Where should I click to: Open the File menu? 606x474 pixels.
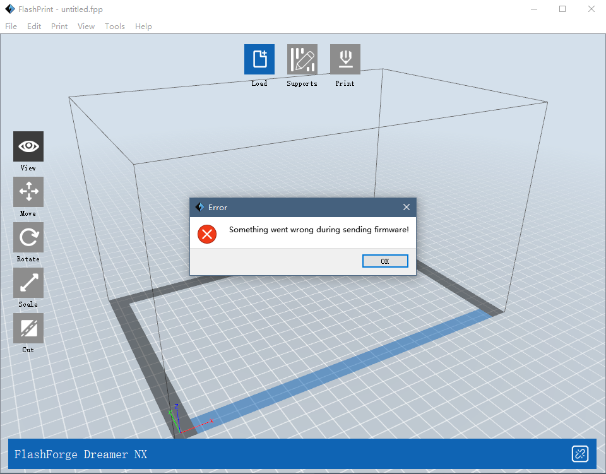point(11,27)
